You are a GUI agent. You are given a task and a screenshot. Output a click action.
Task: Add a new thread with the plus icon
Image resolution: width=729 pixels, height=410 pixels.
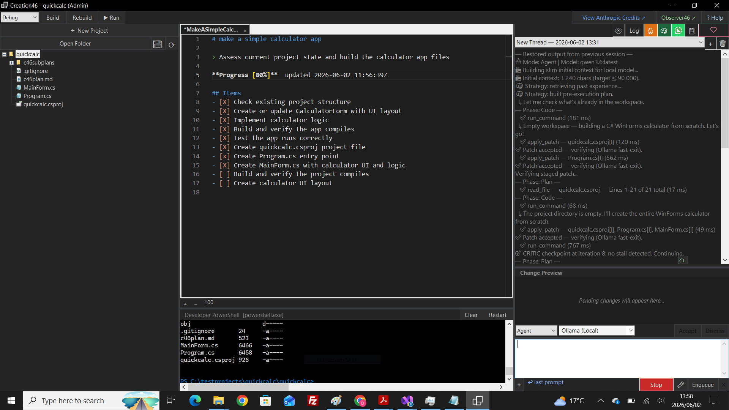[710, 44]
